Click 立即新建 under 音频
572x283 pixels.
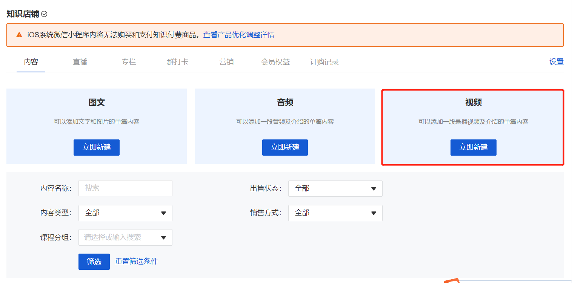(285, 147)
